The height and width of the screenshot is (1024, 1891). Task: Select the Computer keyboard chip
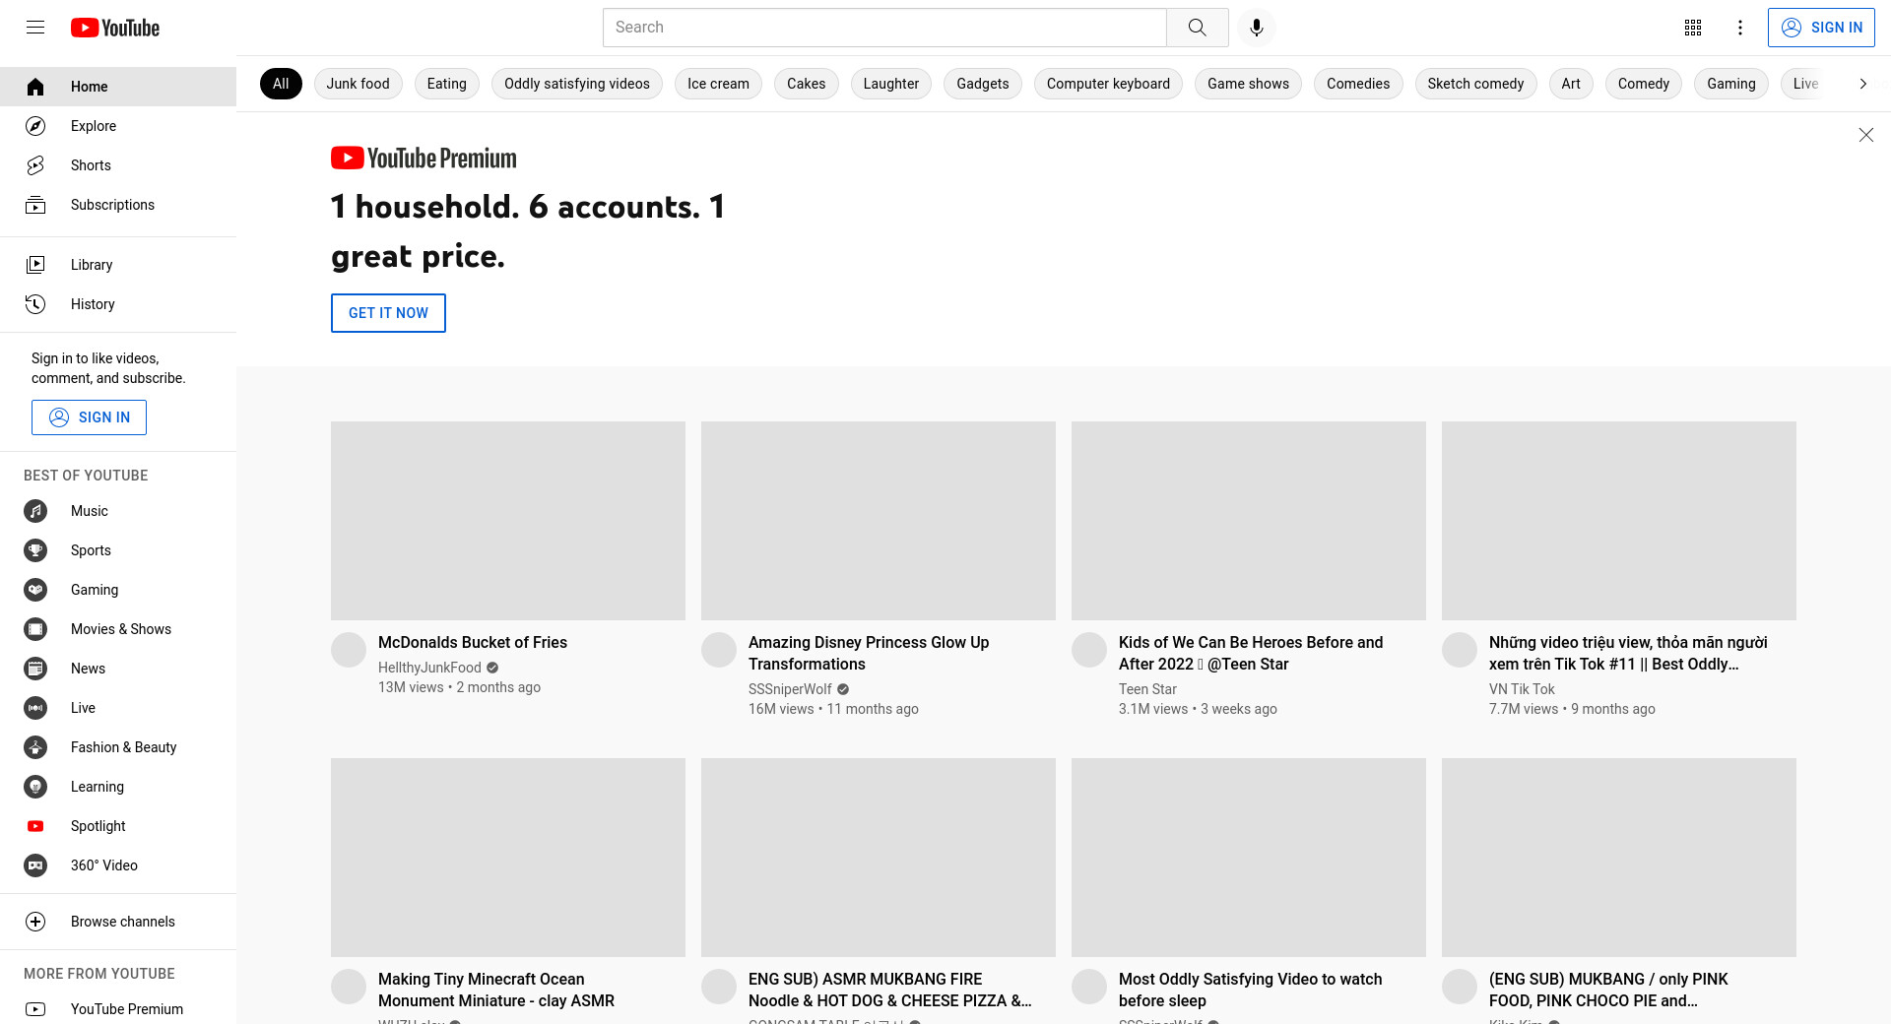pyautogui.click(x=1109, y=84)
